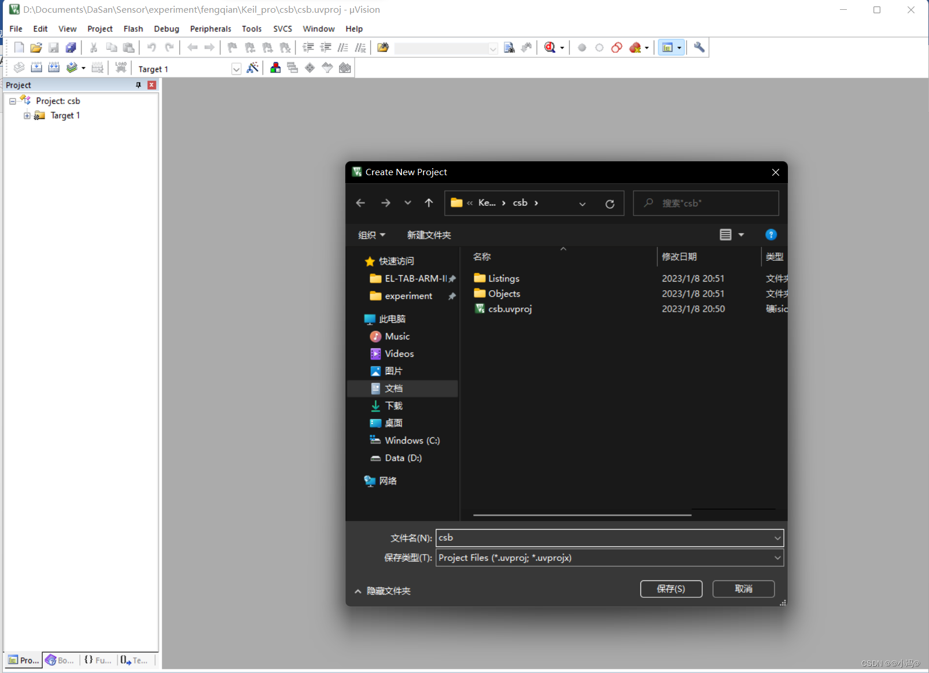Open a file using the toolbar folder icon
This screenshot has width=929, height=673.
pyautogui.click(x=36, y=47)
